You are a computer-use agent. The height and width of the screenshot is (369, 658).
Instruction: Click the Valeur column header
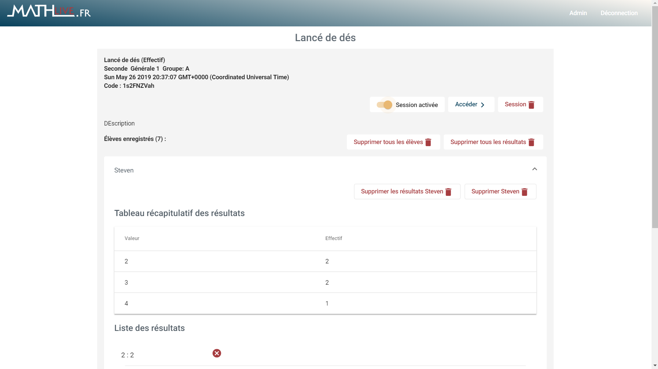pos(132,238)
